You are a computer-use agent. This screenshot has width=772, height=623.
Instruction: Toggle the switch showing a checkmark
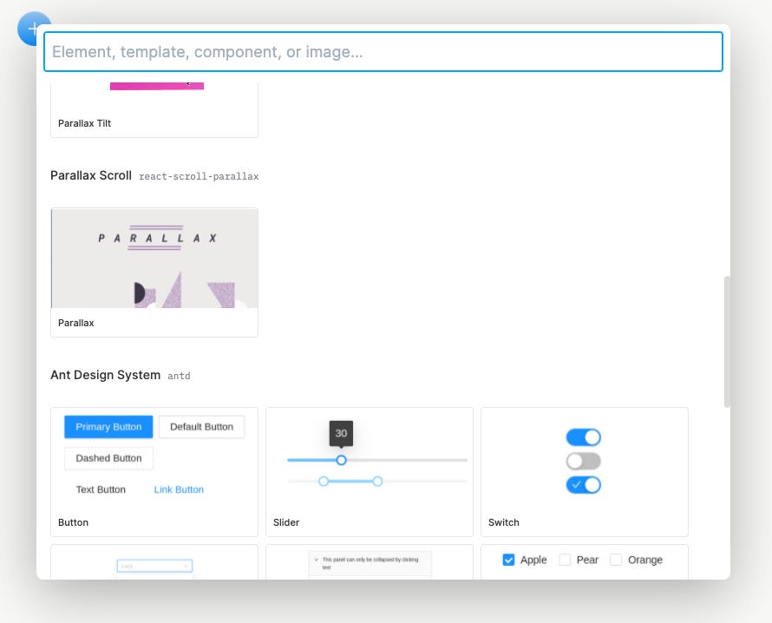583,484
